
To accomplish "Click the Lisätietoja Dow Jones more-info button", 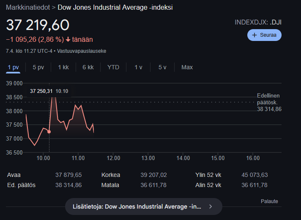I will click(144, 206).
